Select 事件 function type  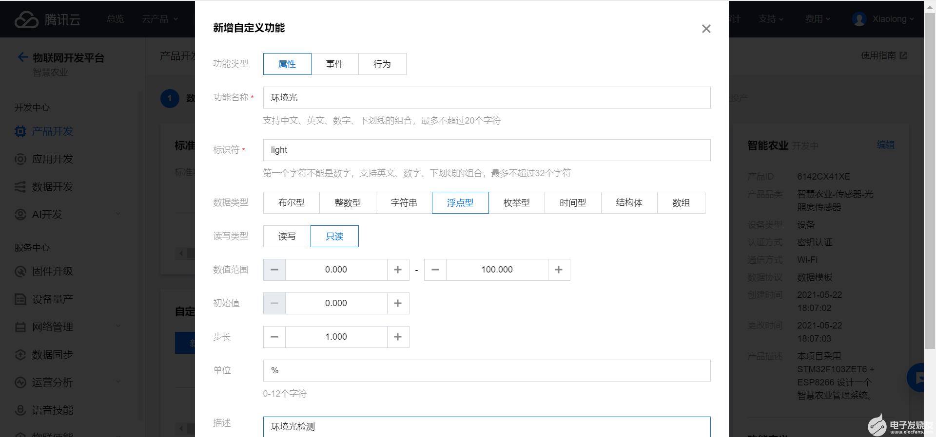[x=334, y=64]
